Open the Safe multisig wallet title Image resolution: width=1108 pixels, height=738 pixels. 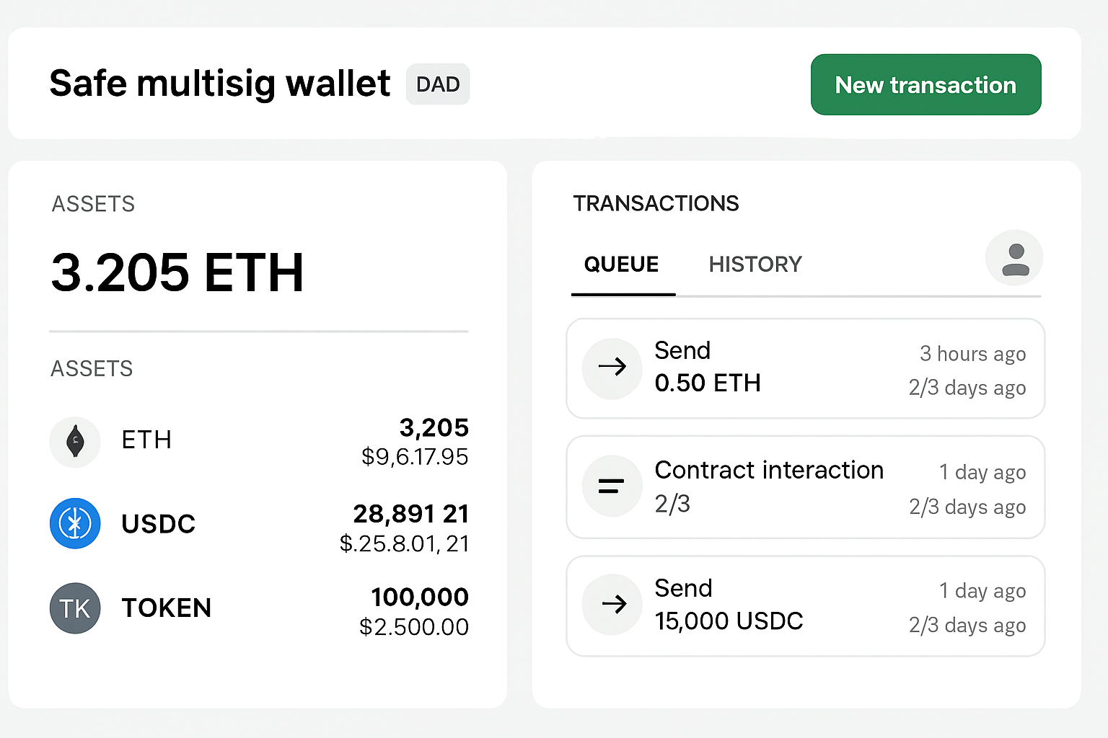(x=219, y=83)
